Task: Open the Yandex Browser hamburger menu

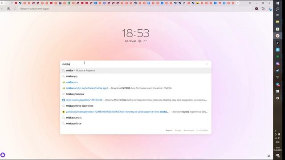Action: click(250, 3)
